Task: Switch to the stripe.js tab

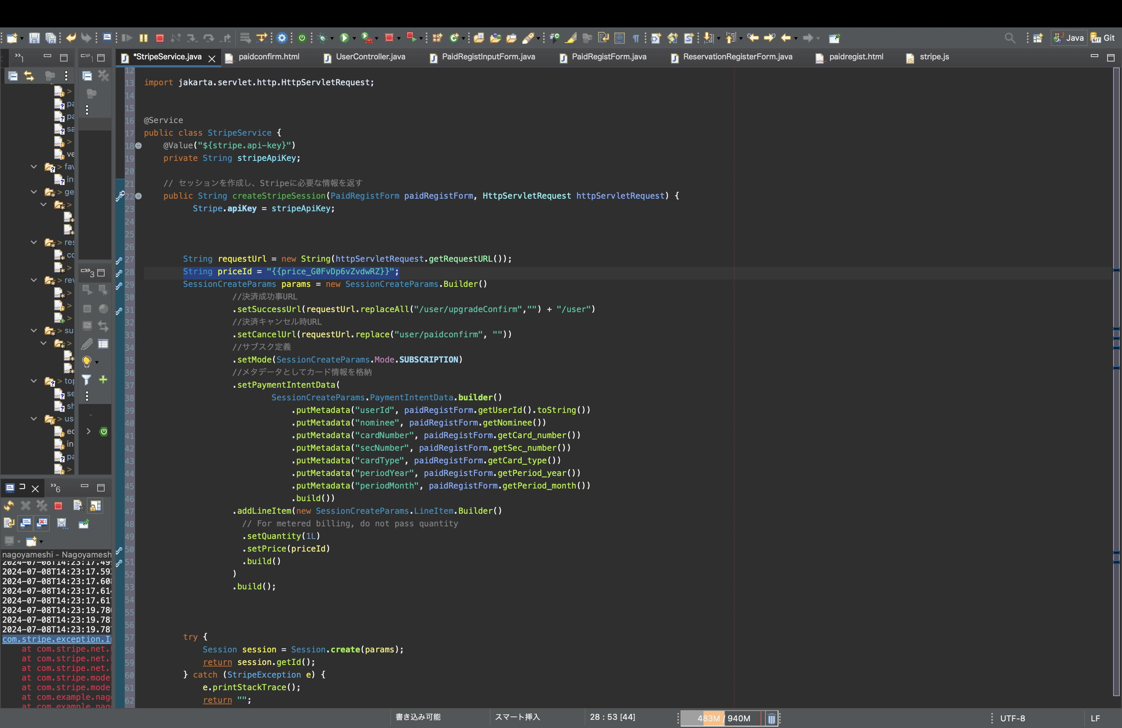Action: pyautogui.click(x=934, y=57)
